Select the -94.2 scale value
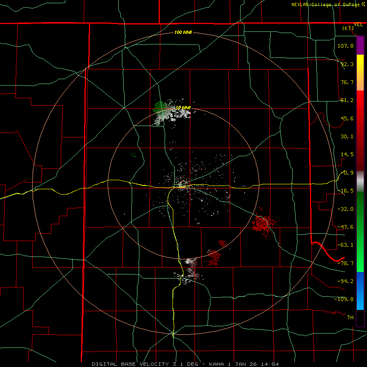The height and width of the screenshot is (367, 367). pos(345,281)
